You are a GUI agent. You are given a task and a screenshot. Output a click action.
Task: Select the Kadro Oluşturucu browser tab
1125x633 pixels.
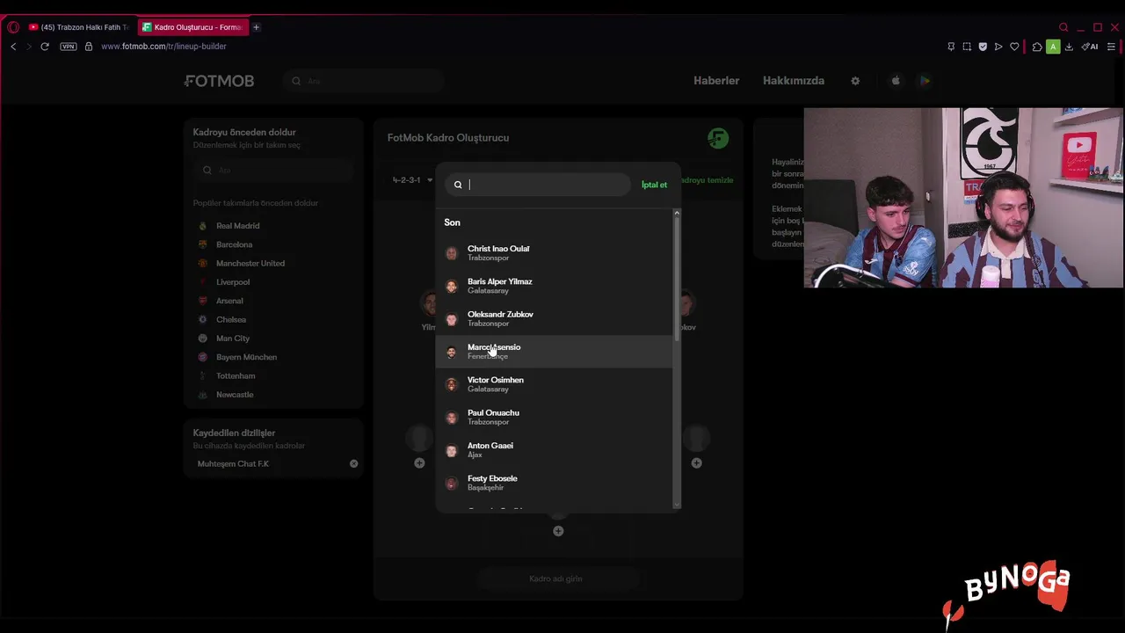tap(192, 27)
